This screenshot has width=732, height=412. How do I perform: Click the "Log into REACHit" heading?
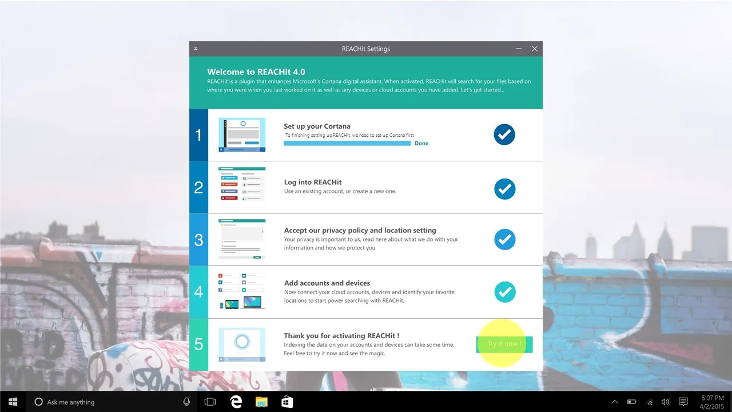(x=313, y=183)
